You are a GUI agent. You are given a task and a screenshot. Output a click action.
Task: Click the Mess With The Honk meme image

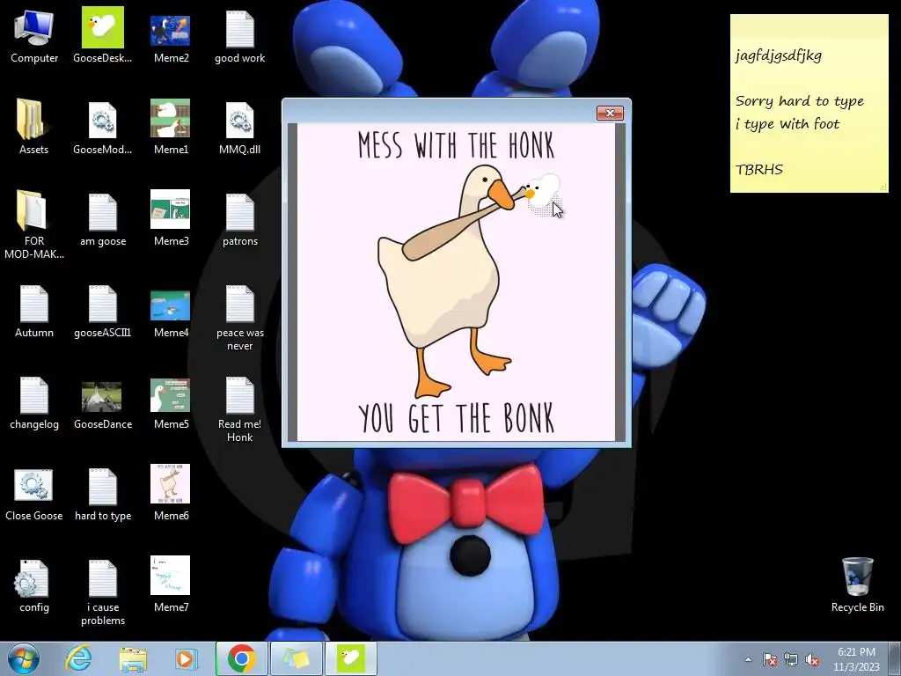(456, 283)
